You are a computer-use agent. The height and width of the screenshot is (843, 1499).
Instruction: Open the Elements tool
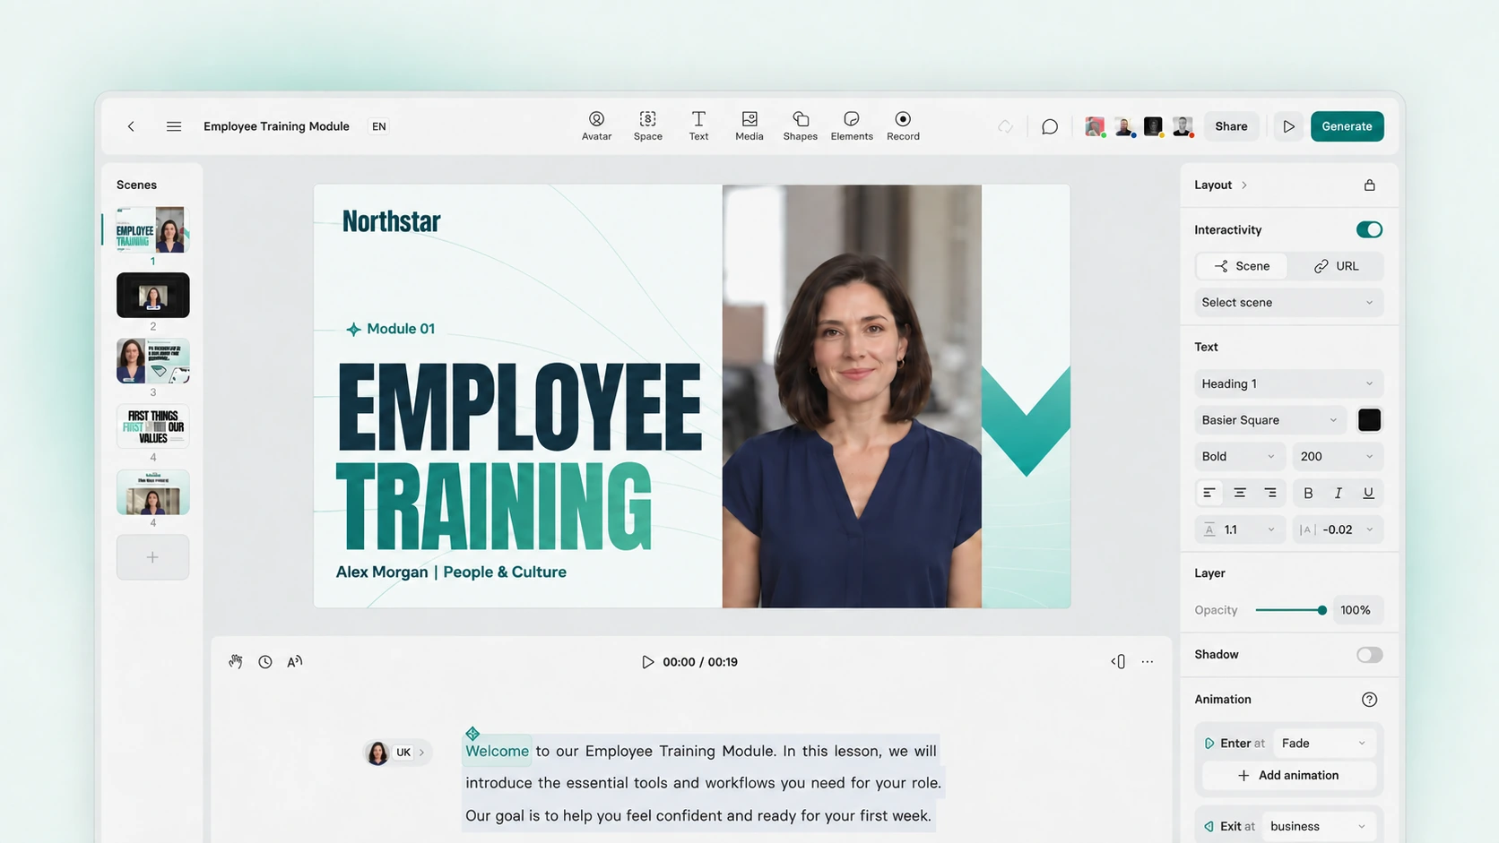[852, 125]
